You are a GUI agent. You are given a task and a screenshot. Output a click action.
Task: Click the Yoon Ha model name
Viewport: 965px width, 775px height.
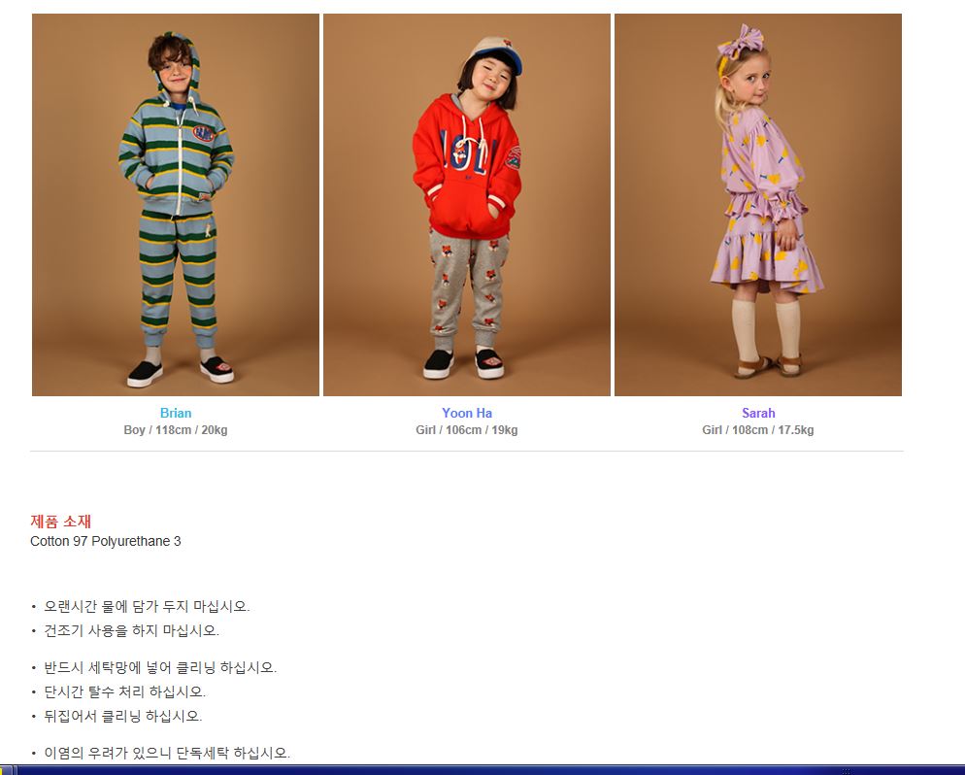[x=467, y=413]
